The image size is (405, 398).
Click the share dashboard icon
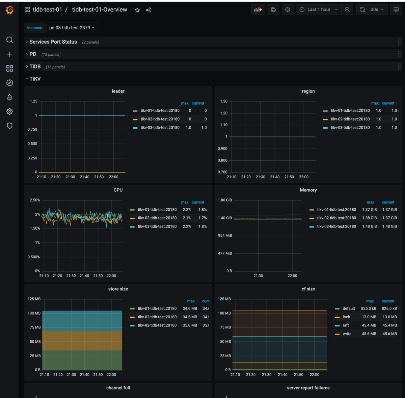pyautogui.click(x=148, y=10)
